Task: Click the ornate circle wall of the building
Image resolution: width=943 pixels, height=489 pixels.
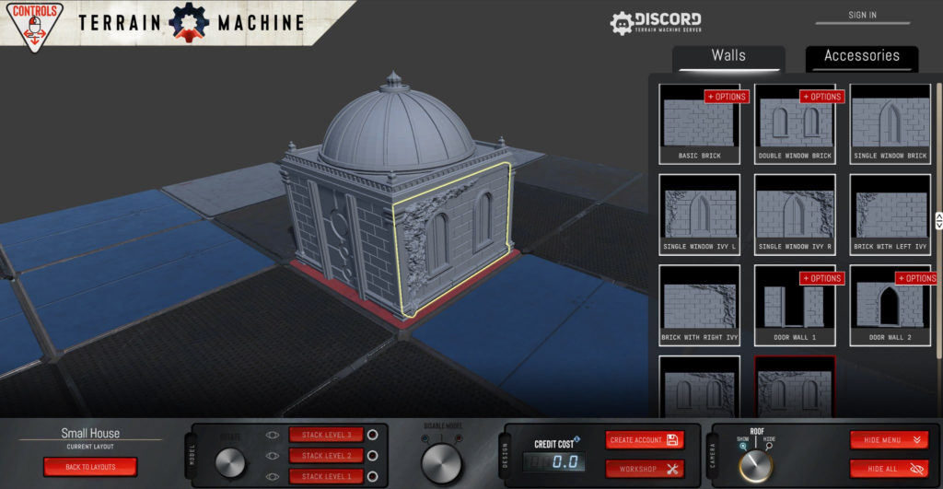Action: coord(337,231)
